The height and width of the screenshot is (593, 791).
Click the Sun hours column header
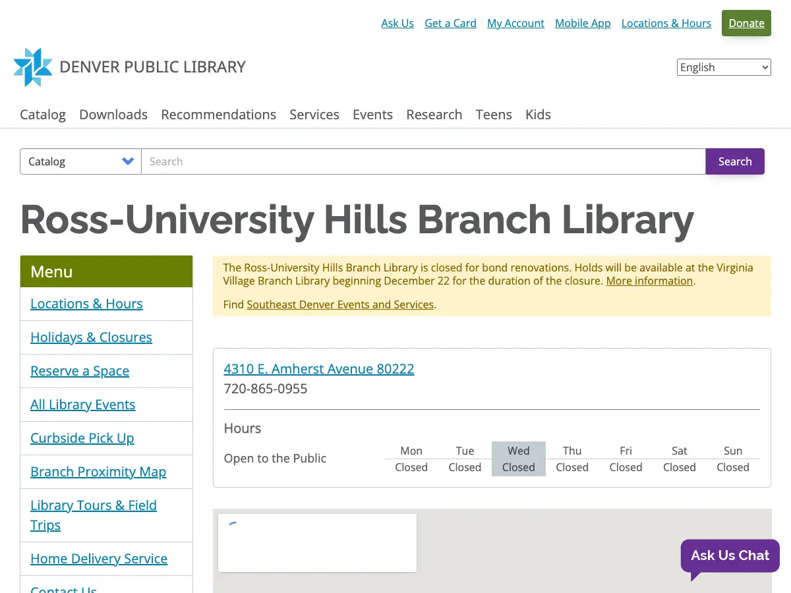[x=733, y=451]
